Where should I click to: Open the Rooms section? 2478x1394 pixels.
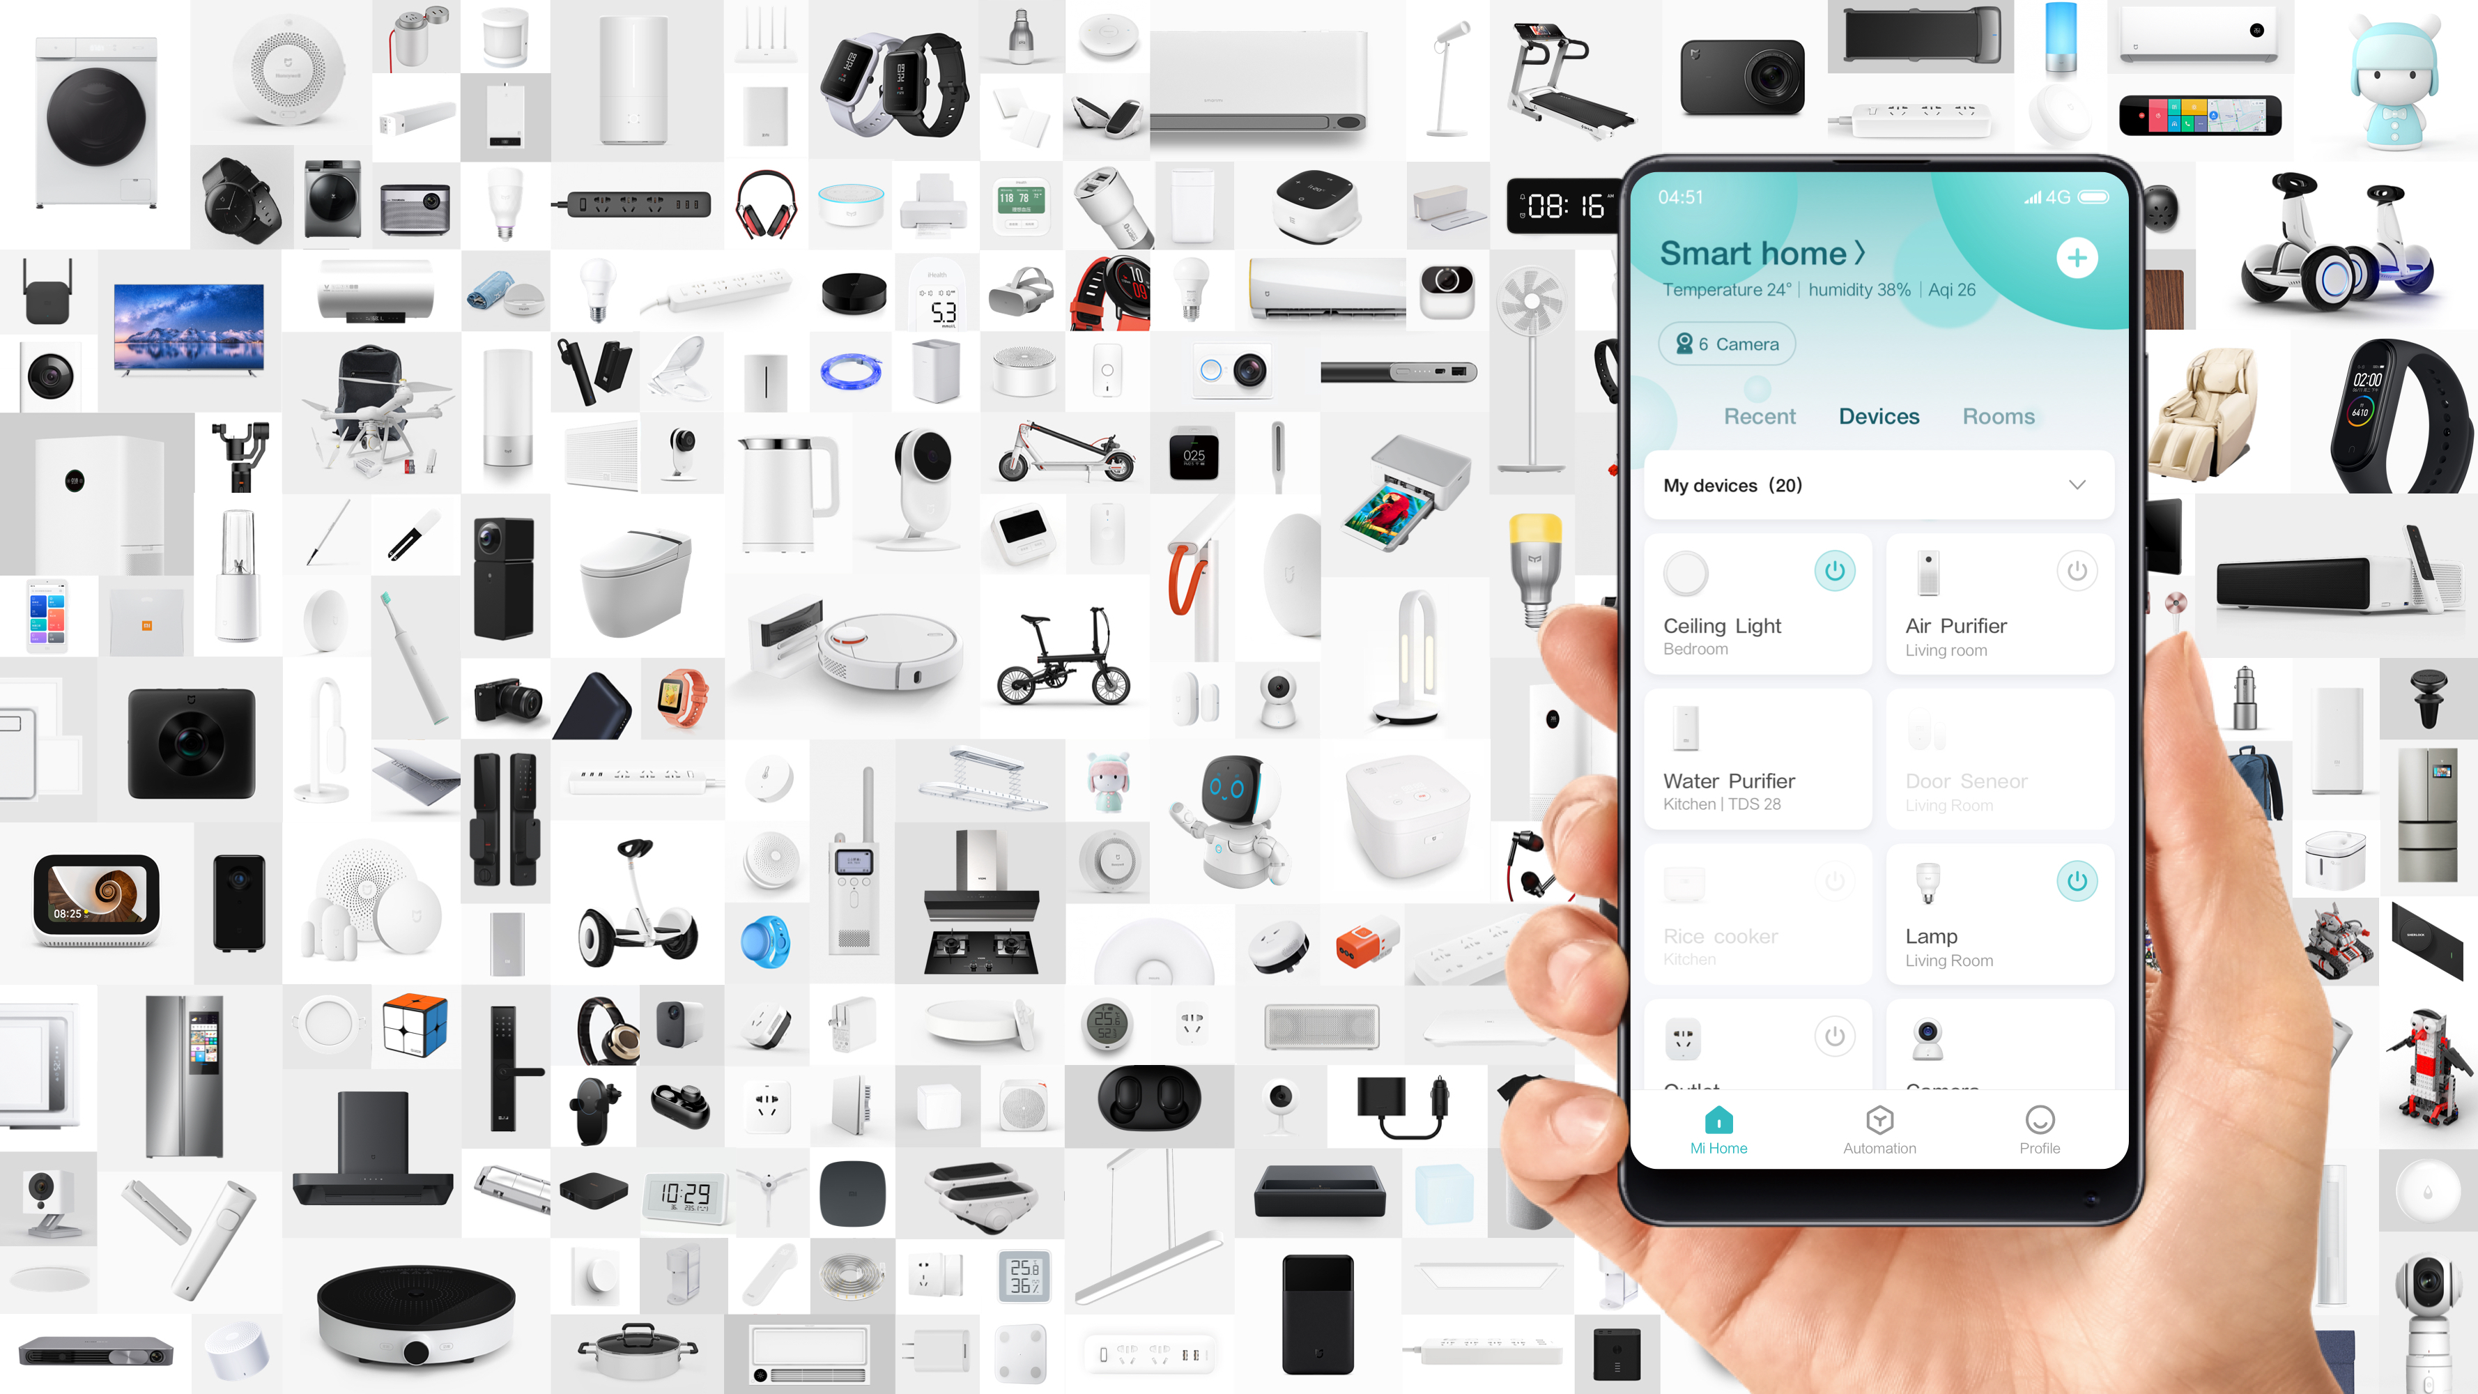pyautogui.click(x=1998, y=415)
